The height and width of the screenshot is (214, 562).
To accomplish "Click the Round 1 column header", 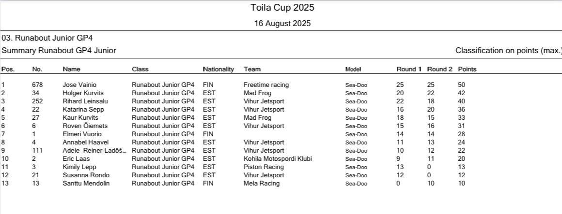I will click(x=409, y=69).
